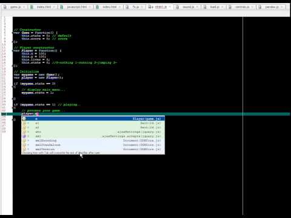Screen dimensions: 291x218
Task: Click the this.lives line in Player constructor
Action: (36, 59)
